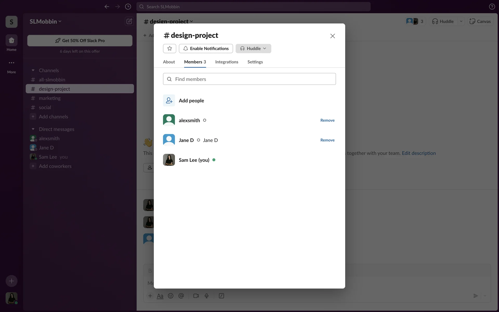Collapse the Channels section
The width and height of the screenshot is (499, 312).
click(33, 70)
